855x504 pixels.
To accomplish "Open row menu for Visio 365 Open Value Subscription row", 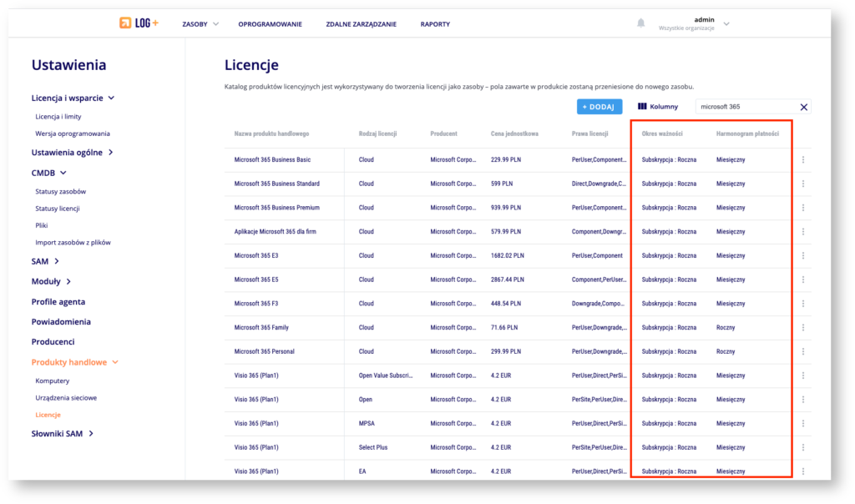I will pyautogui.click(x=803, y=375).
